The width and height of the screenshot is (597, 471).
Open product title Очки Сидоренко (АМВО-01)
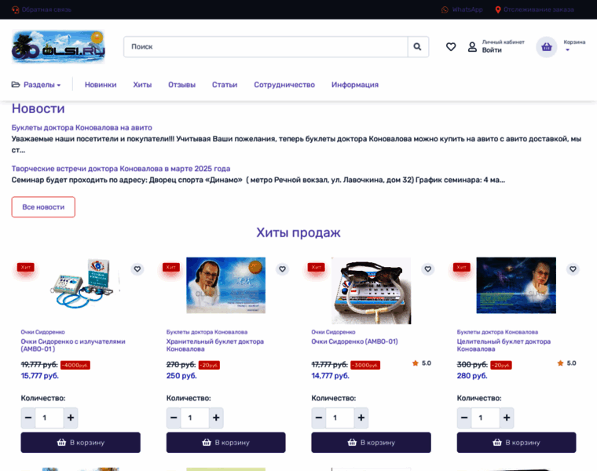pos(354,341)
